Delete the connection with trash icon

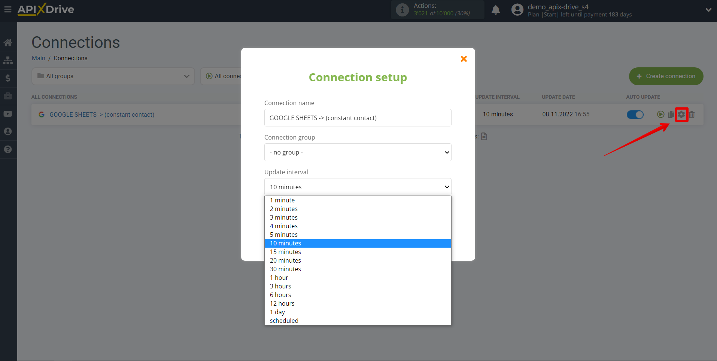pyautogui.click(x=692, y=114)
